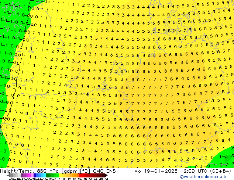This screenshot has height=180, width=234.
Task: Click the dark blue legend swatch
Action: 35,175
